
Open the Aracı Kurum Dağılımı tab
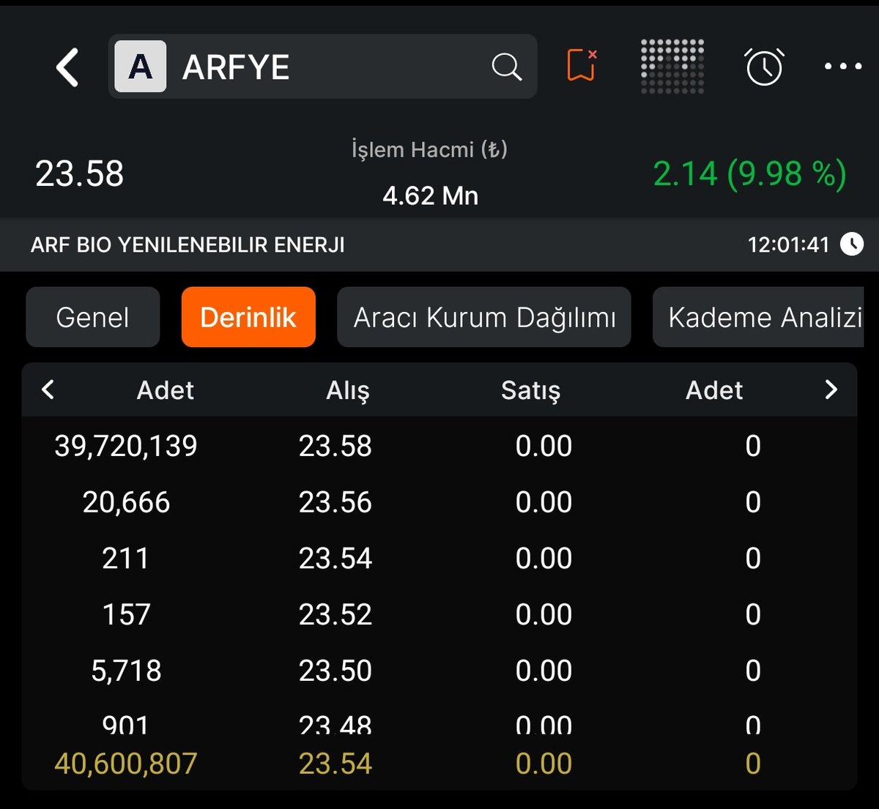pyautogui.click(x=483, y=316)
